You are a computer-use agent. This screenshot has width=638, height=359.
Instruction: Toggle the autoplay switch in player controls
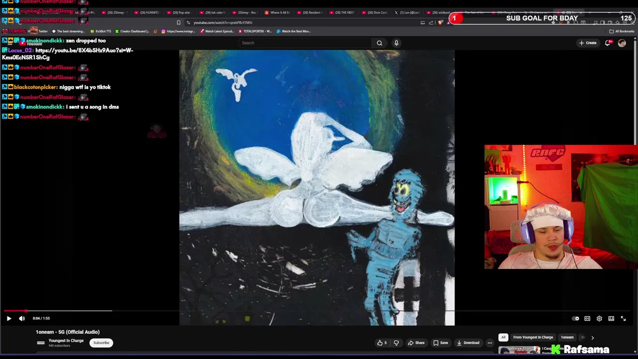pos(575,319)
